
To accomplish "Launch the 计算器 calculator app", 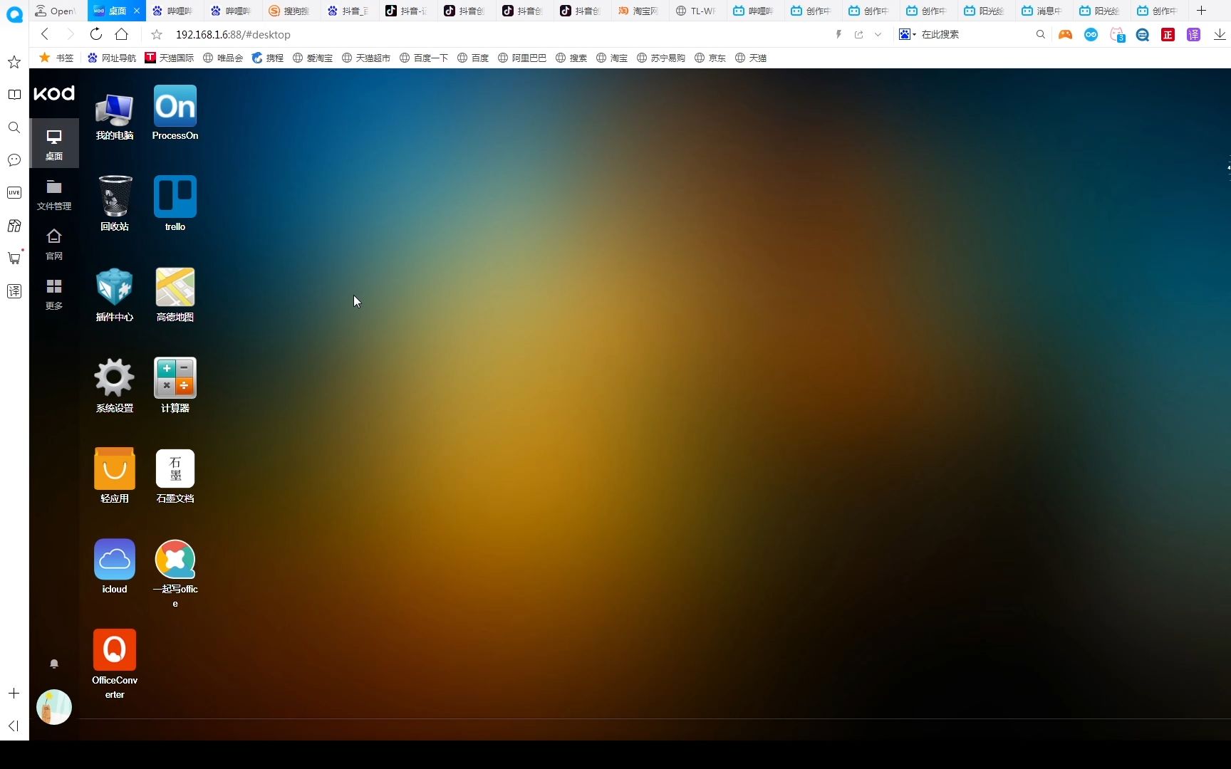I will (175, 385).
